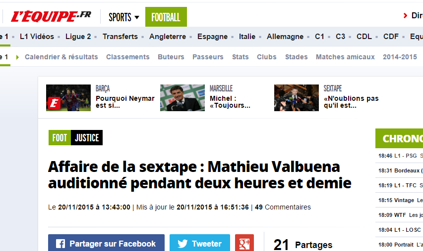Click the JUSTICE category tag
Image resolution: width=423 pixels, height=251 pixels.
click(x=87, y=137)
